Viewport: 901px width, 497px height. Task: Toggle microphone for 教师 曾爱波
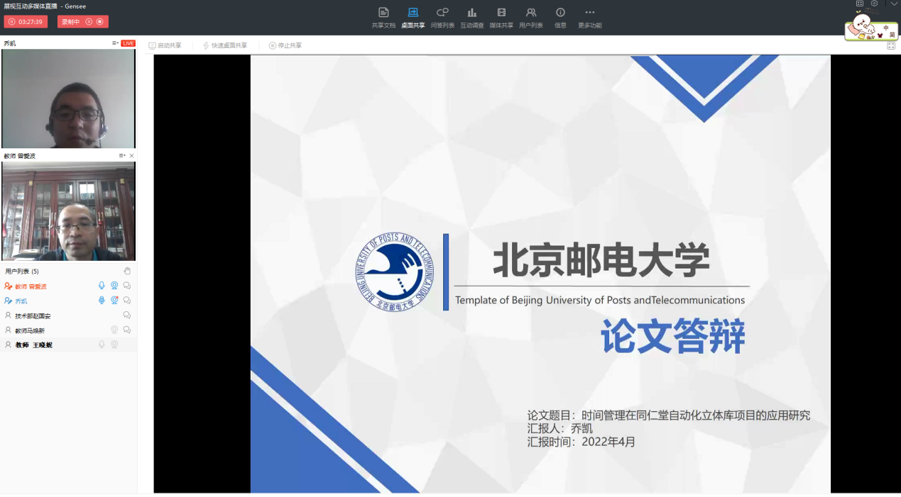click(102, 286)
